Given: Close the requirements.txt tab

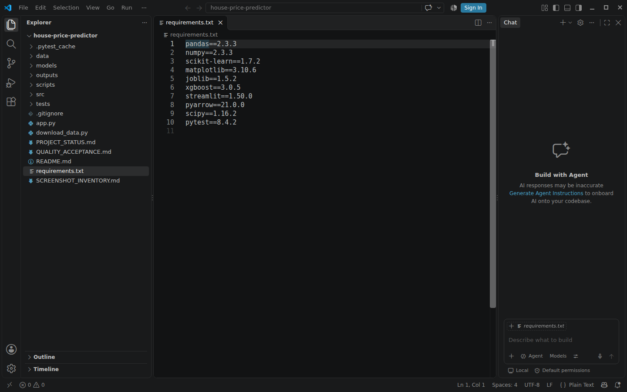Looking at the screenshot, I should pyautogui.click(x=221, y=23).
